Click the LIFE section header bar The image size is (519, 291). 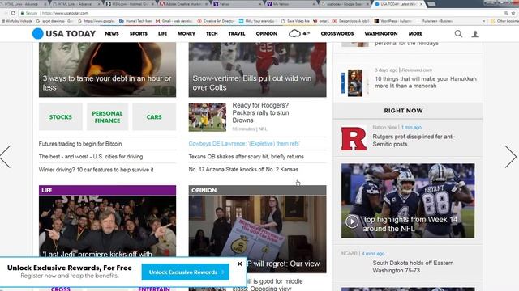[107, 190]
